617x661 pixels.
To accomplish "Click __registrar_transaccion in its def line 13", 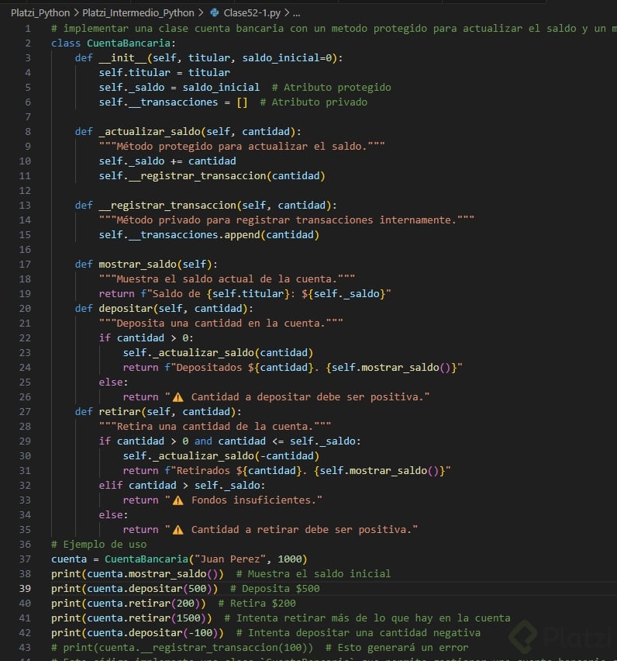I will click(x=167, y=206).
